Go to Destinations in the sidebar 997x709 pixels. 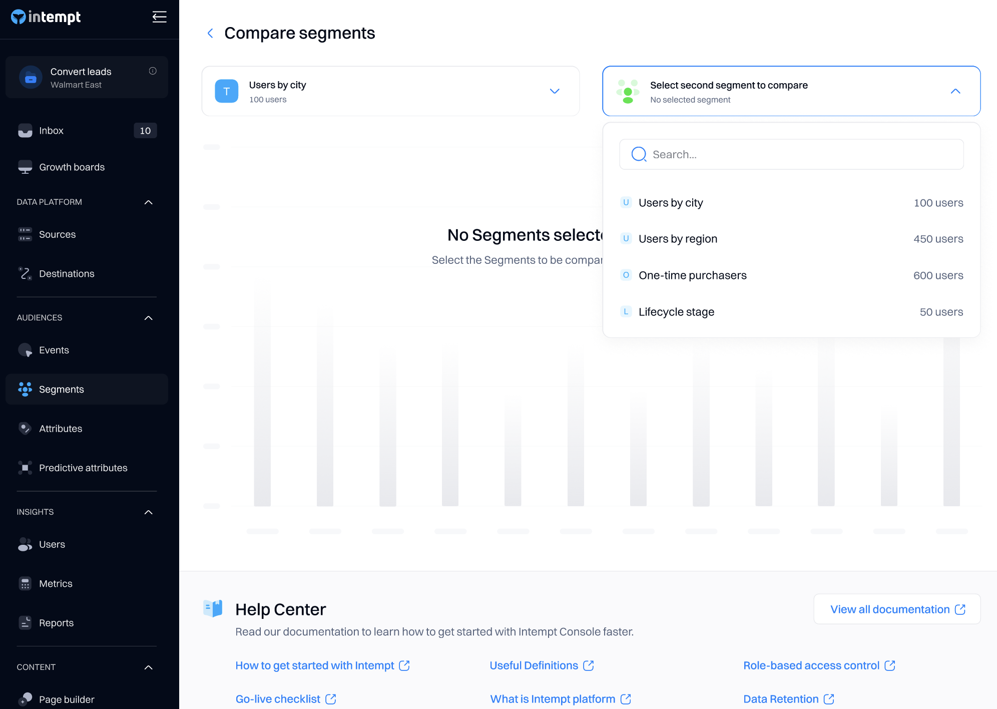pyautogui.click(x=67, y=274)
